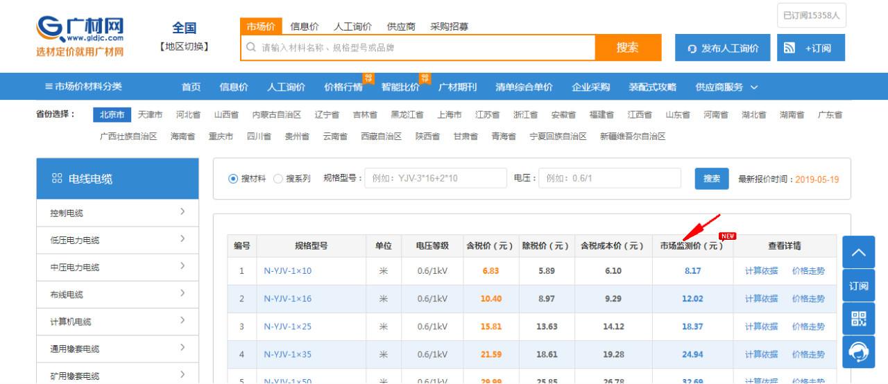The height and width of the screenshot is (384, 888).
Task: Select the 搜系列 radio button
Action: pyautogui.click(x=278, y=179)
